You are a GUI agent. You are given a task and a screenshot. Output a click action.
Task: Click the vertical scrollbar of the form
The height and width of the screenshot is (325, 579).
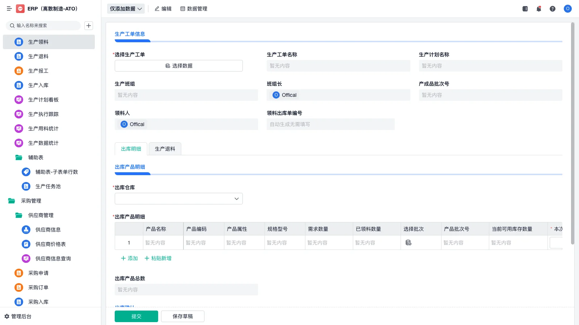[x=572, y=134]
